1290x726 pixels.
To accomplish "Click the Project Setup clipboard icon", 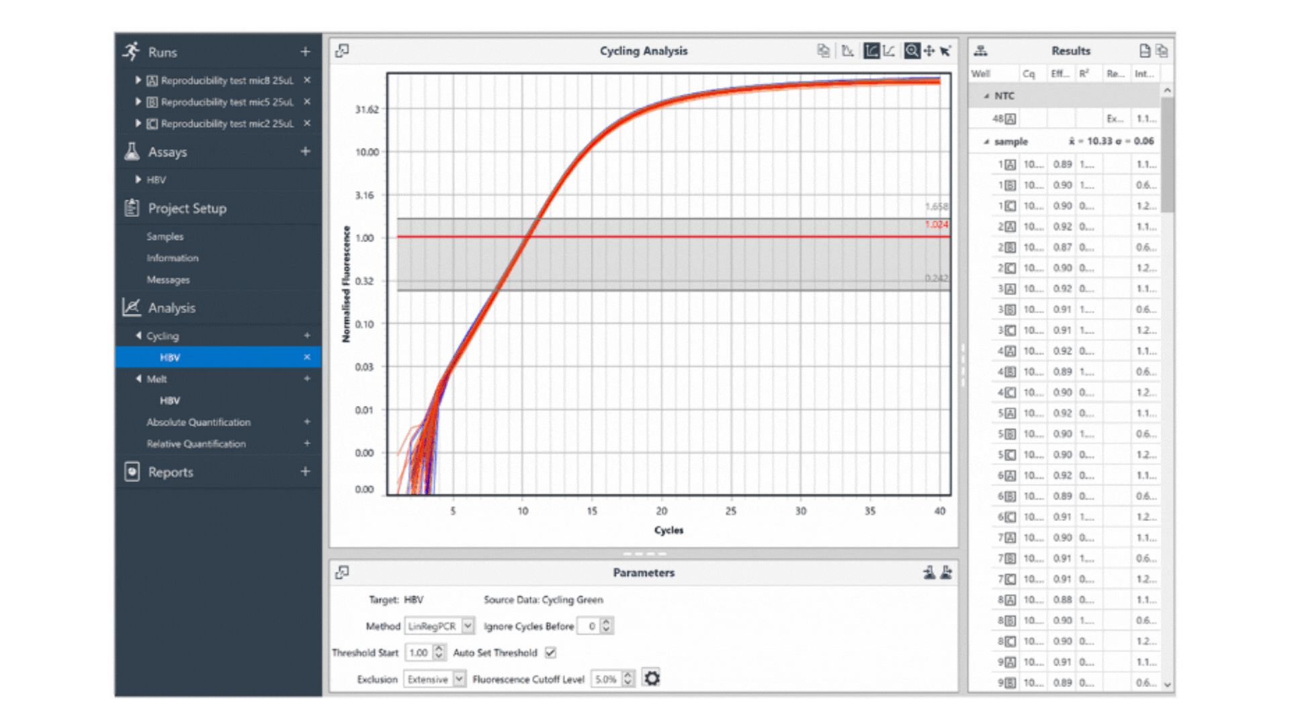I will tap(132, 208).
